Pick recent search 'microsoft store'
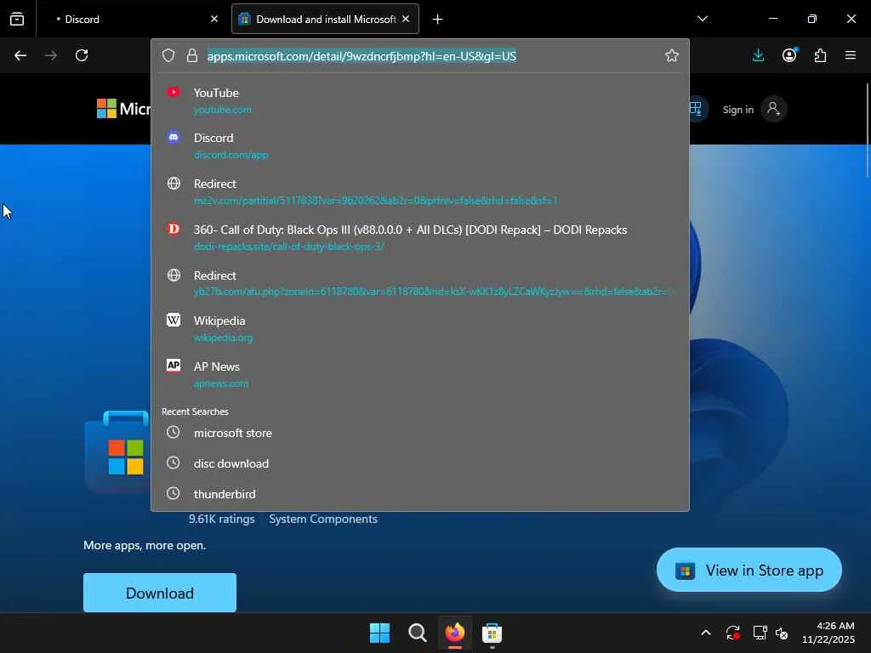The width and height of the screenshot is (871, 653). (x=420, y=433)
